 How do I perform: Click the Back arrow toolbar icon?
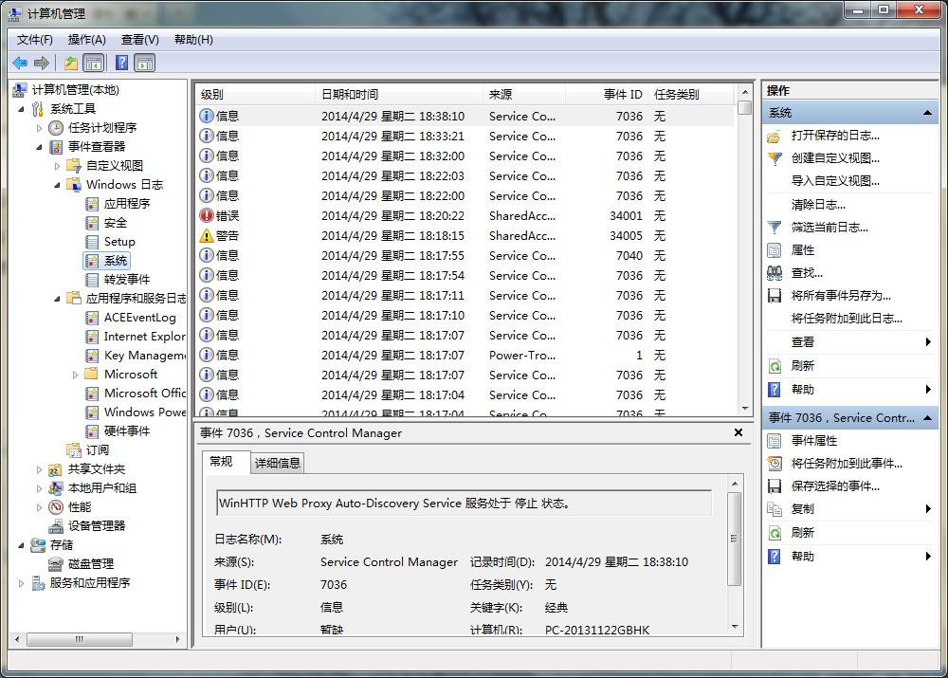20,63
